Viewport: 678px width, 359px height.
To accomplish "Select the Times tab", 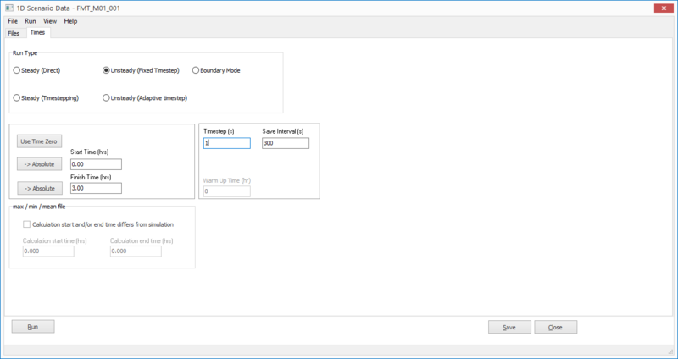I will 38,33.
